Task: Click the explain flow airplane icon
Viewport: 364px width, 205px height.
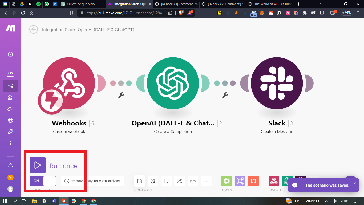Action: [193, 181]
